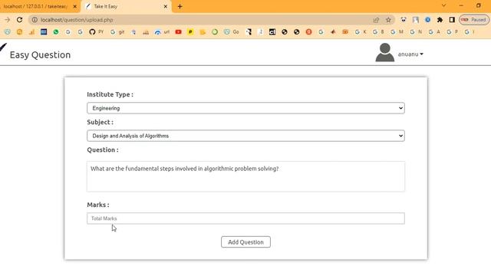Open the 'Go' bookmark
This screenshot has width=491, height=276.
232,32
